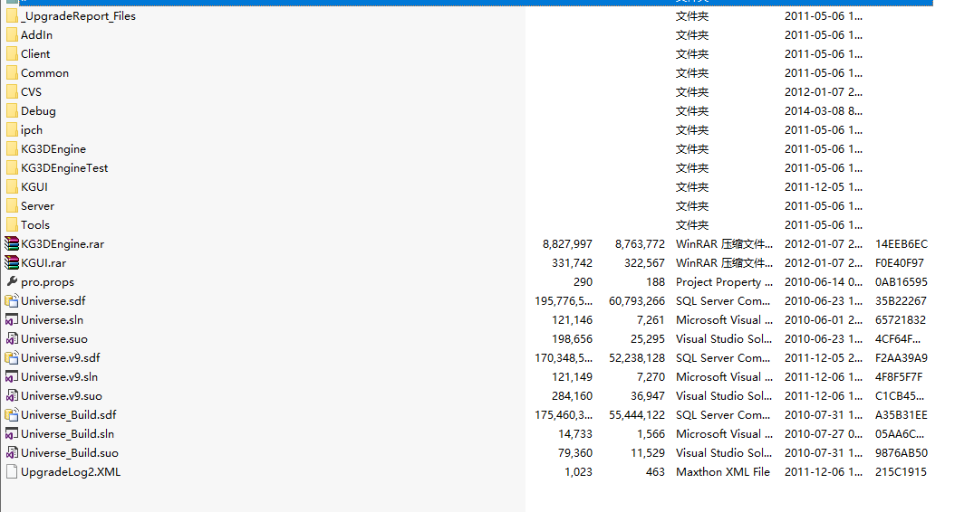Click the Universe.sln solution icon

12,320
